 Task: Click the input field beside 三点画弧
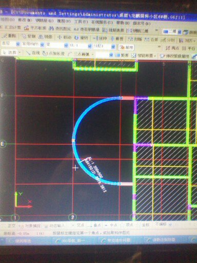(104, 55)
